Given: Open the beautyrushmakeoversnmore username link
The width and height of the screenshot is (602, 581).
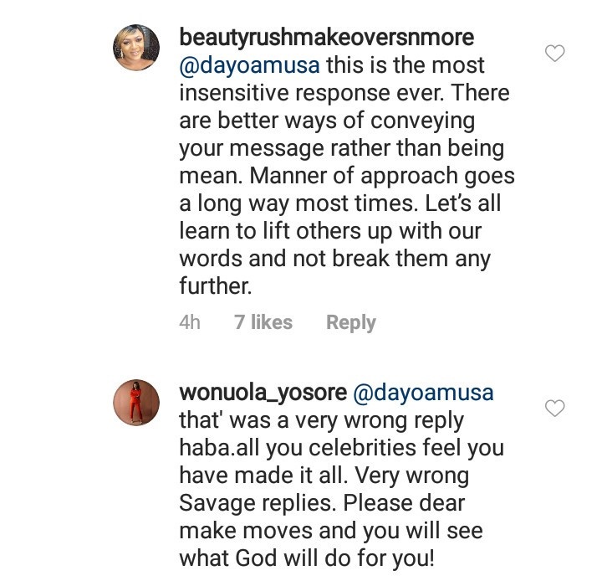Looking at the screenshot, I should pyautogui.click(x=327, y=38).
